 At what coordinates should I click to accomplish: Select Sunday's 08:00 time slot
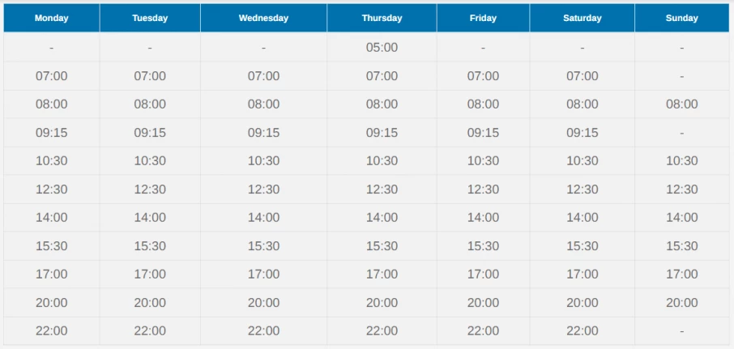click(x=681, y=104)
